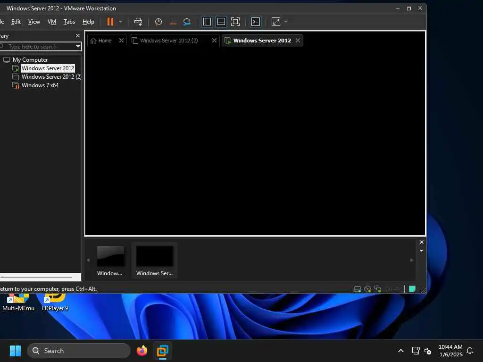Viewport: 483px width, 362px height.
Task: Revert VM to previous snapshot icon
Action: coord(173,22)
